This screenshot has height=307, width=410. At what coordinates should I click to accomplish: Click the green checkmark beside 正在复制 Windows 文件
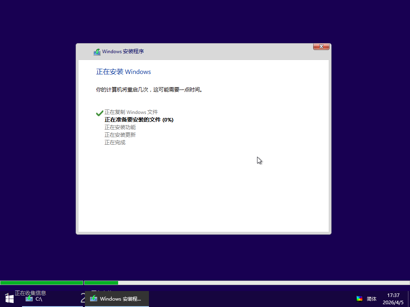click(x=100, y=113)
